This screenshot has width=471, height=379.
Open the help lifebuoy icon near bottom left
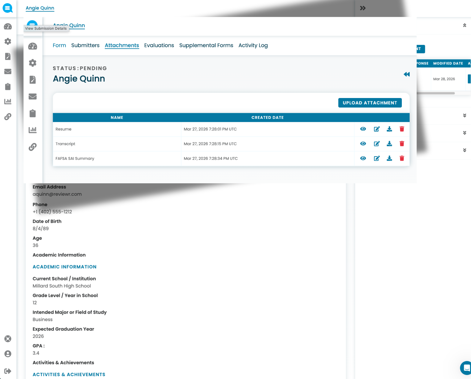(x=8, y=338)
